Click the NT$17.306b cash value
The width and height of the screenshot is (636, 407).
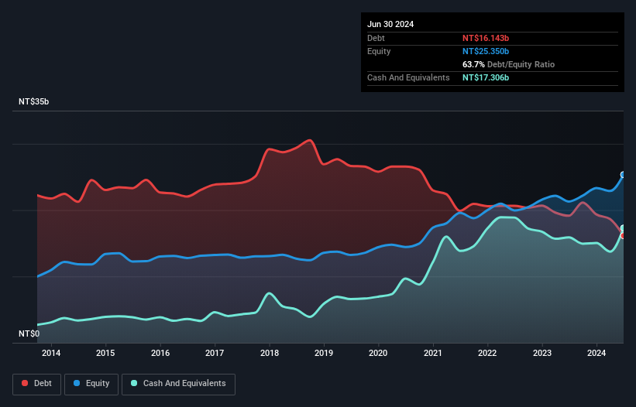point(486,77)
